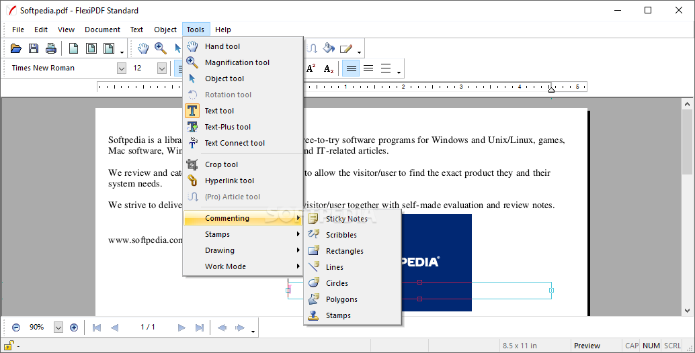The width and height of the screenshot is (695, 353).
Task: Toggle double line spacing button
Action: coord(386,68)
